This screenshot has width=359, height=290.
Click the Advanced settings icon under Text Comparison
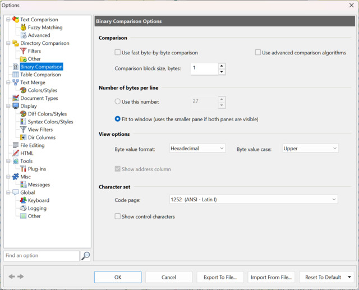click(x=23, y=35)
